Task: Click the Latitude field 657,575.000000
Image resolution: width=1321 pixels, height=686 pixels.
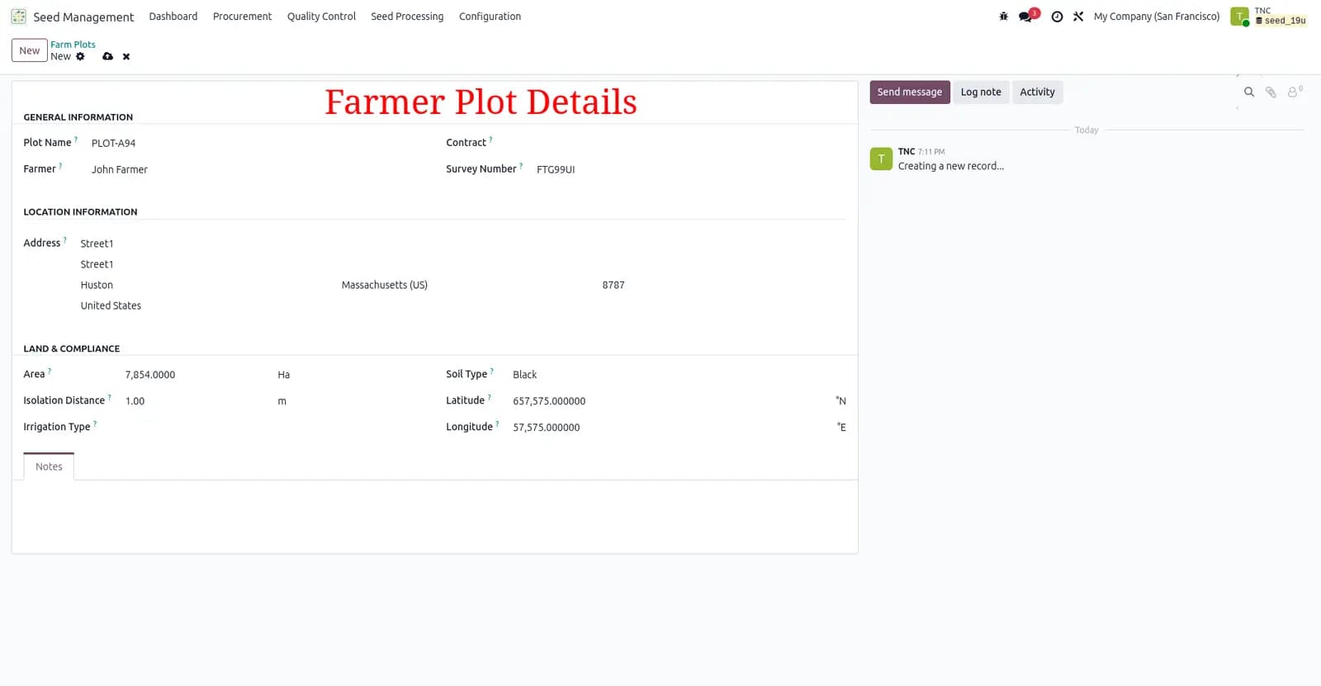Action: click(670, 401)
